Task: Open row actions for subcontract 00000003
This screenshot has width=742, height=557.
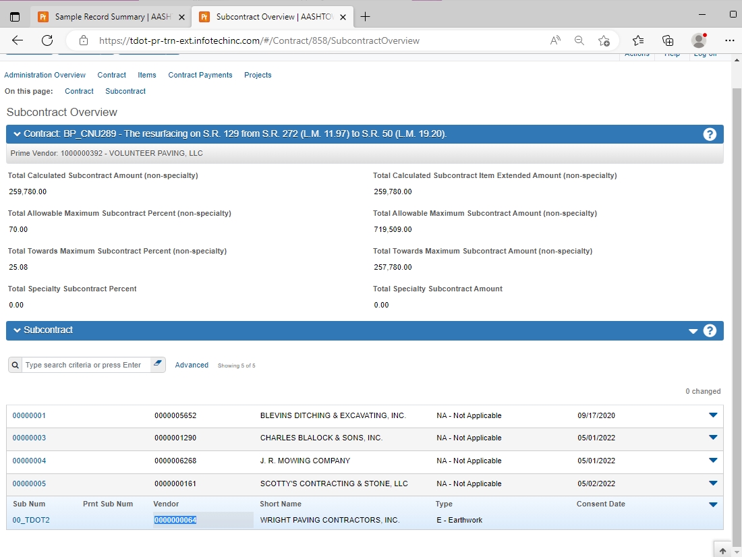Action: pyautogui.click(x=713, y=437)
